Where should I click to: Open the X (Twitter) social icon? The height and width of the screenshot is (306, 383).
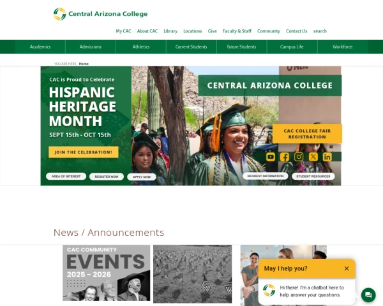[313, 157]
